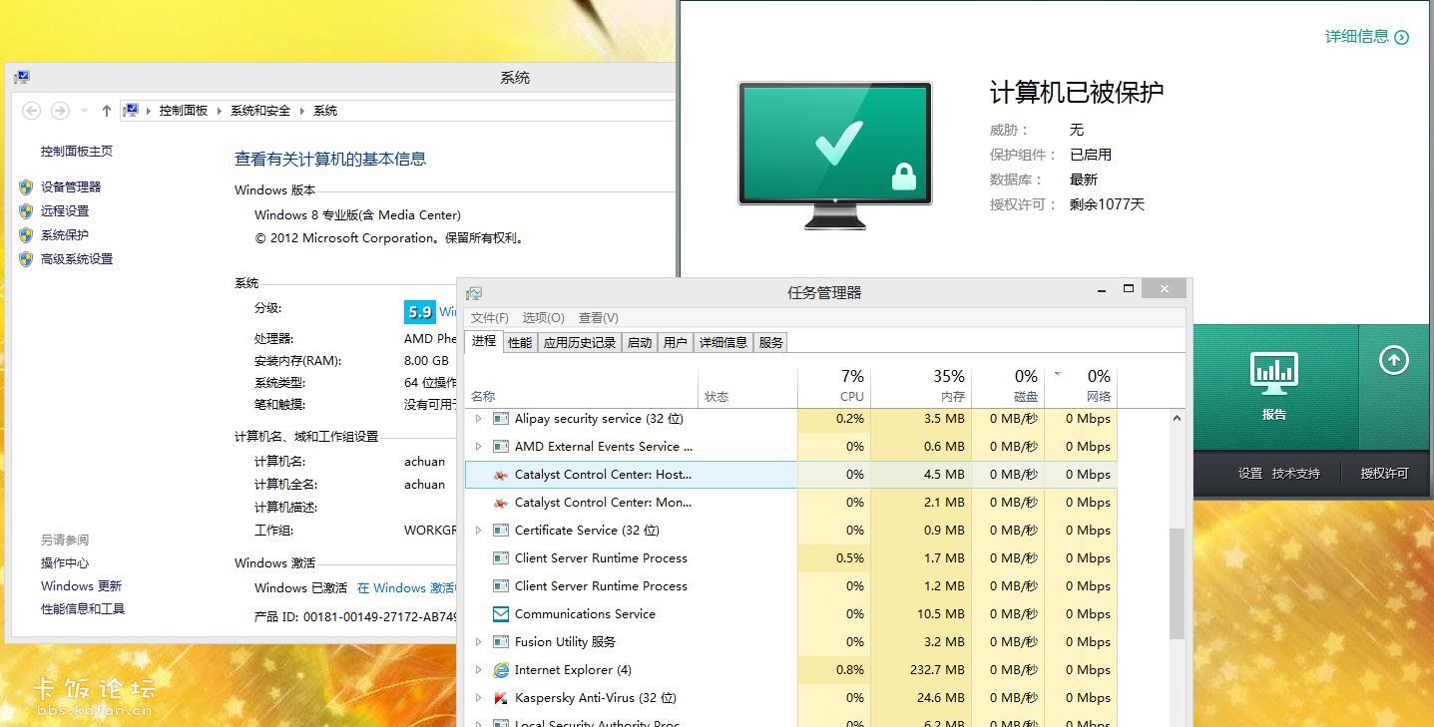This screenshot has height=727, width=1434.
Task: Expand the AMD External Events Service row
Action: [478, 447]
